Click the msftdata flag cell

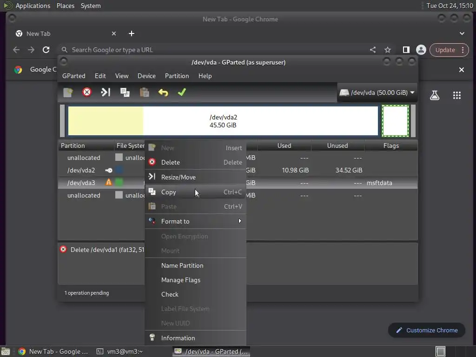379,183
